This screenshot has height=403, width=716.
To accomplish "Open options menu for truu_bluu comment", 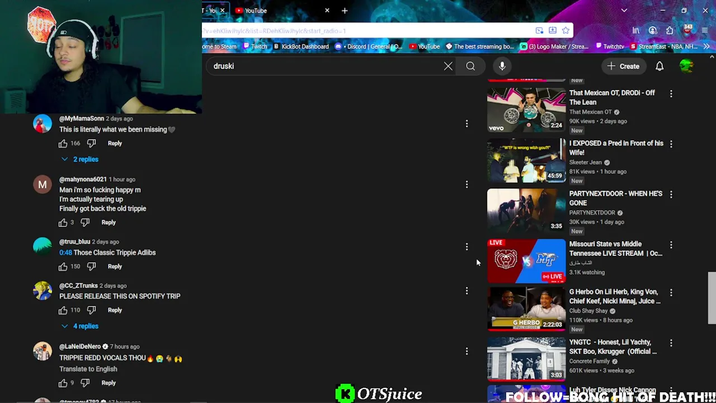I will [467, 246].
